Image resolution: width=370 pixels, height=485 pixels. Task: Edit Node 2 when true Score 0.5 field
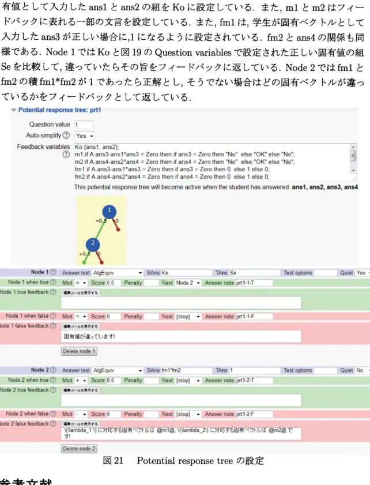click(113, 381)
